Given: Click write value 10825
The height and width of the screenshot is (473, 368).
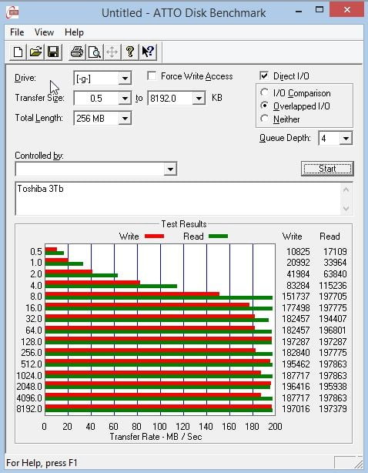Looking at the screenshot, I should click(298, 251).
